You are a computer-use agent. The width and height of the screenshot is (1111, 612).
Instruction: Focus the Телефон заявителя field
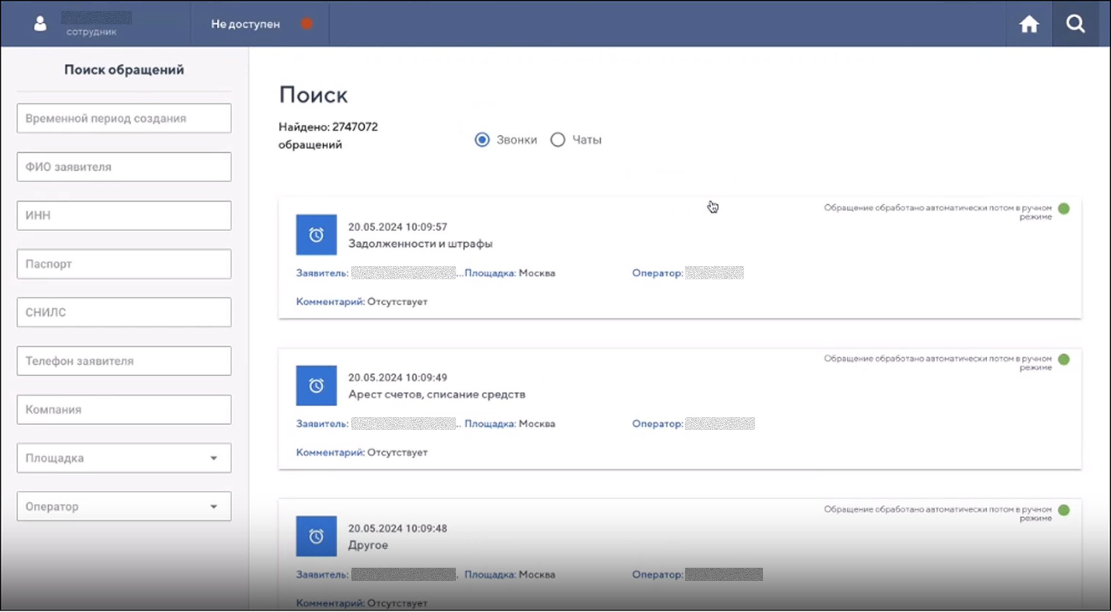tap(124, 361)
